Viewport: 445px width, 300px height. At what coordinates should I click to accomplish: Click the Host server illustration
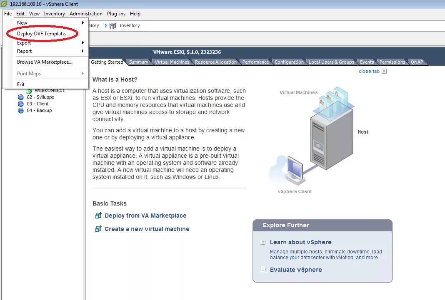pos(332,139)
